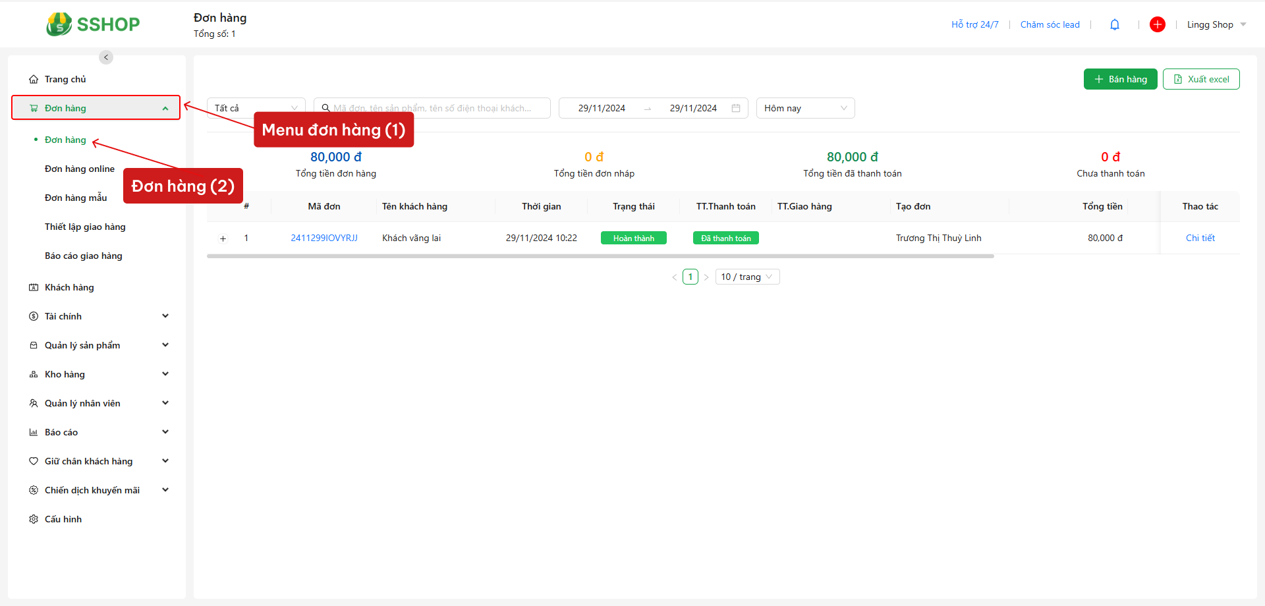Click the Đơn hàng cart icon
This screenshot has width=1265, height=606.
34,108
